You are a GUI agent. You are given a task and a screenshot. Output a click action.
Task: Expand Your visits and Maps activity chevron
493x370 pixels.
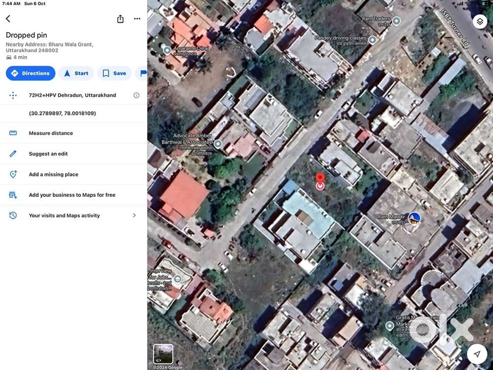[x=134, y=216]
